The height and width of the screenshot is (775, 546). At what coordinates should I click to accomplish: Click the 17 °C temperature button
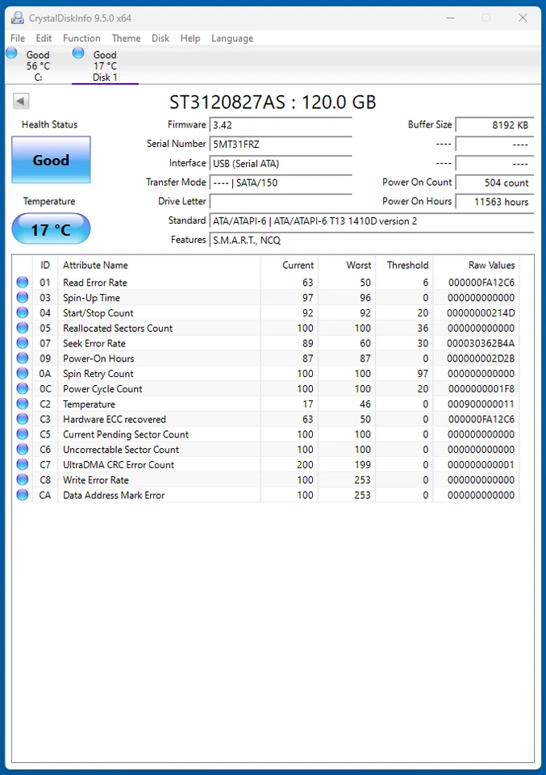(51, 228)
